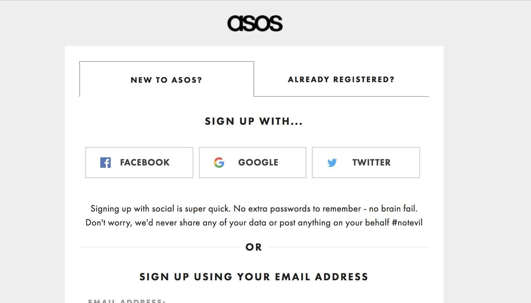531x303 pixels.
Task: Switch to the 'Already Registered?' tab
Action: coord(341,79)
